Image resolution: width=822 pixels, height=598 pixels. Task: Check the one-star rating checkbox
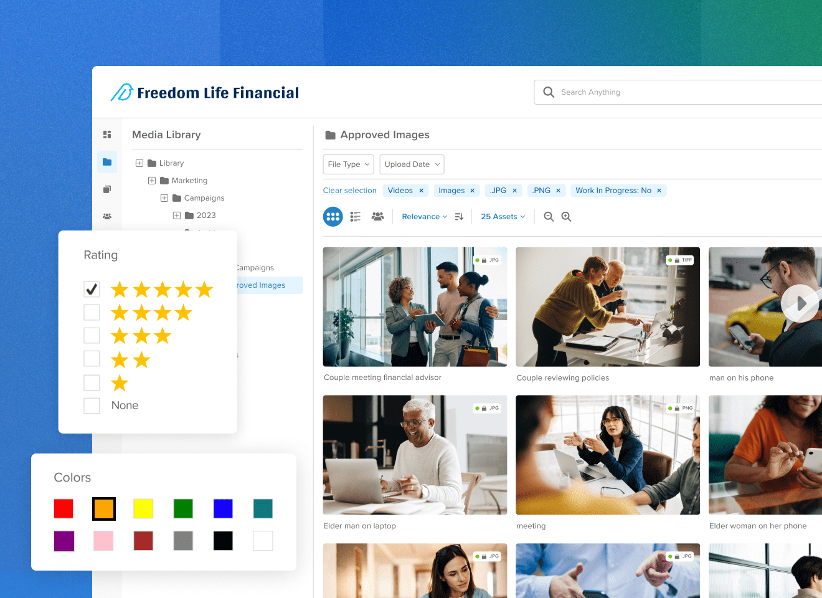[x=92, y=382]
